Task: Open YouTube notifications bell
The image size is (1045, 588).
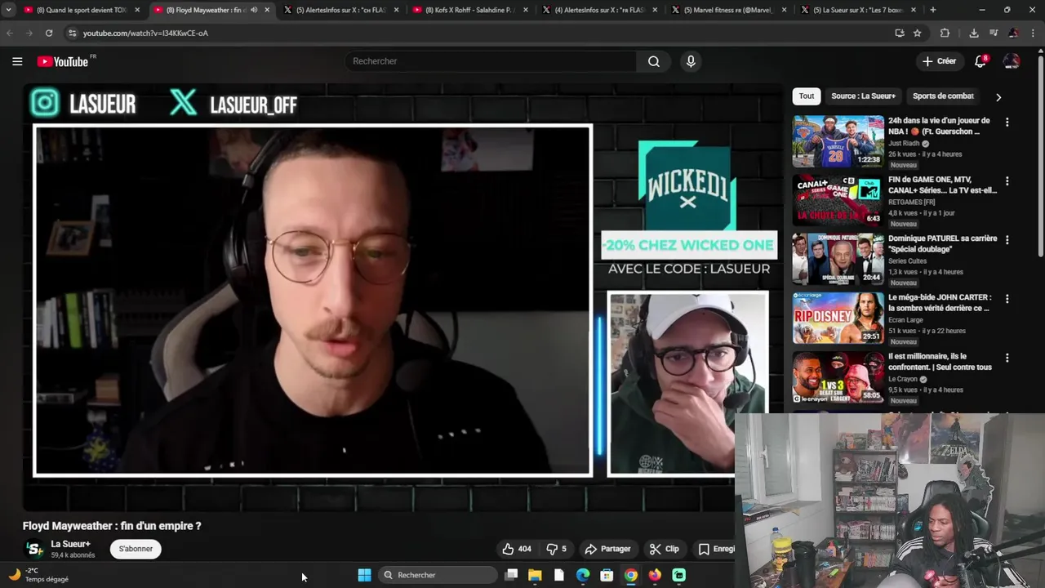Action: (981, 61)
